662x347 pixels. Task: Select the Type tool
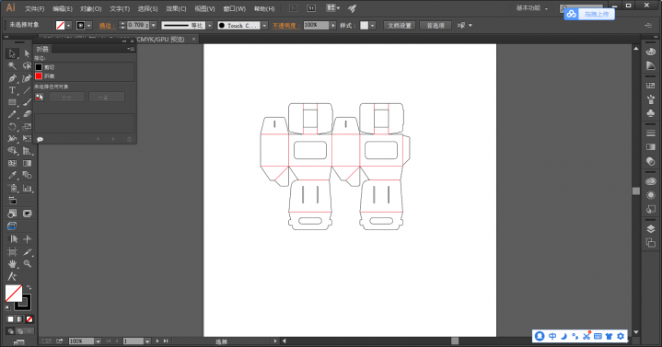coord(12,90)
